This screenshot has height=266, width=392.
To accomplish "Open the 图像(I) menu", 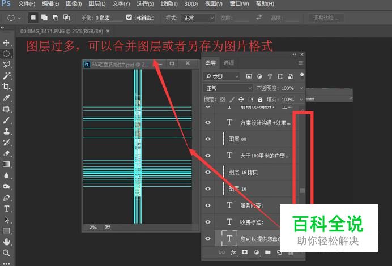I will pos(74,4).
